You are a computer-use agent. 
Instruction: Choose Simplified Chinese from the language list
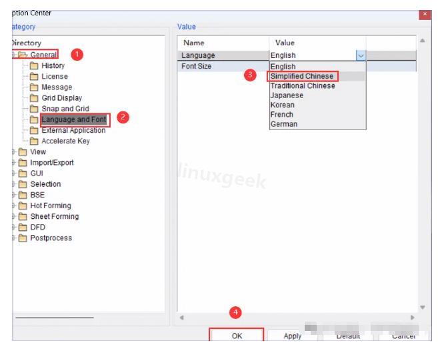point(302,76)
